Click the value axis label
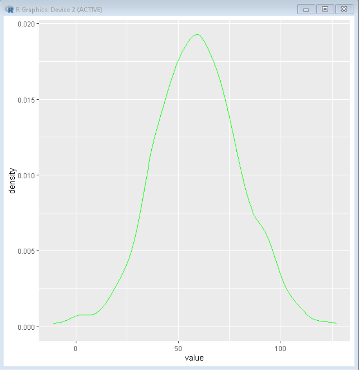This screenshot has height=370, width=359. pyautogui.click(x=195, y=358)
